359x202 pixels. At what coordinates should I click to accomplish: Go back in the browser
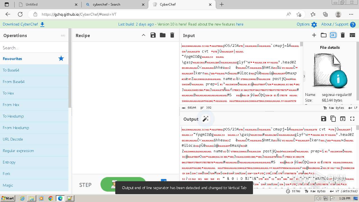pyautogui.click(x=8, y=14)
